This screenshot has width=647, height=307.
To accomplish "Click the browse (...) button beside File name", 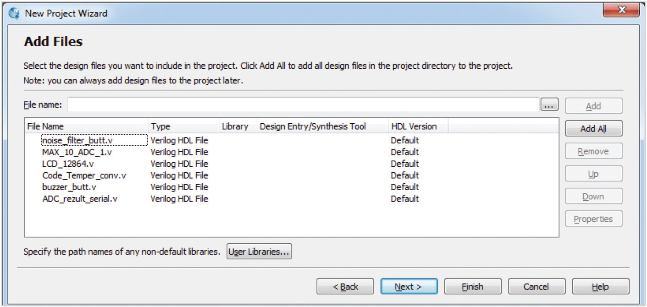I will (549, 105).
